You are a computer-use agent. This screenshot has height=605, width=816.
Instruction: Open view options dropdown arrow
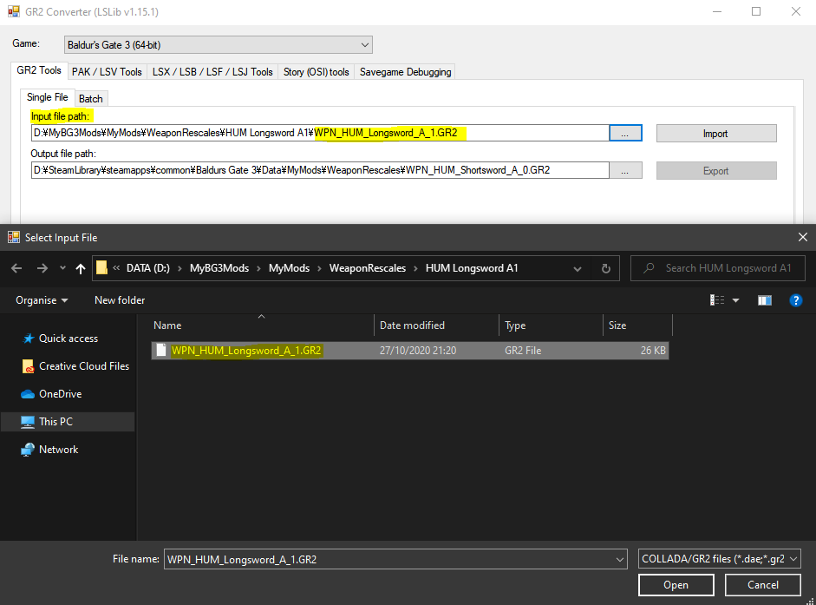tap(736, 300)
